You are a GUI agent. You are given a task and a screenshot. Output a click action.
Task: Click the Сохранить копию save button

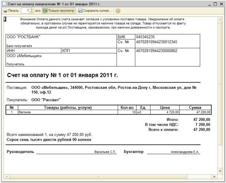[95, 11]
